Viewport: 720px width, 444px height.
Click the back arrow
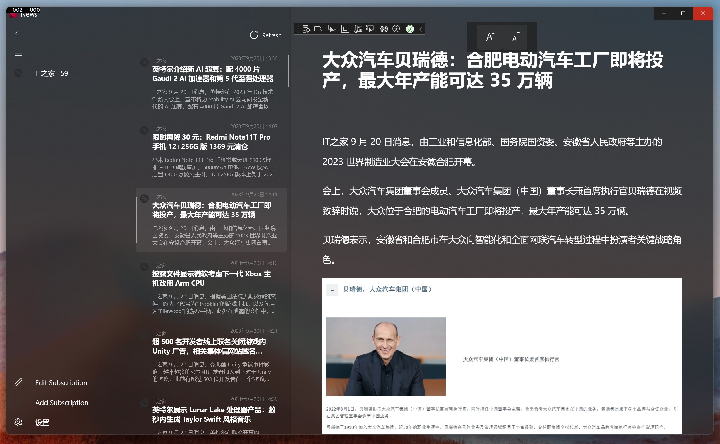tap(18, 33)
